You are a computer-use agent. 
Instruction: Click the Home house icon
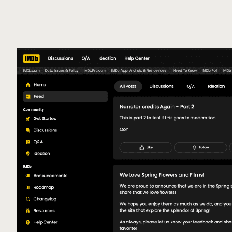[x=28, y=85]
